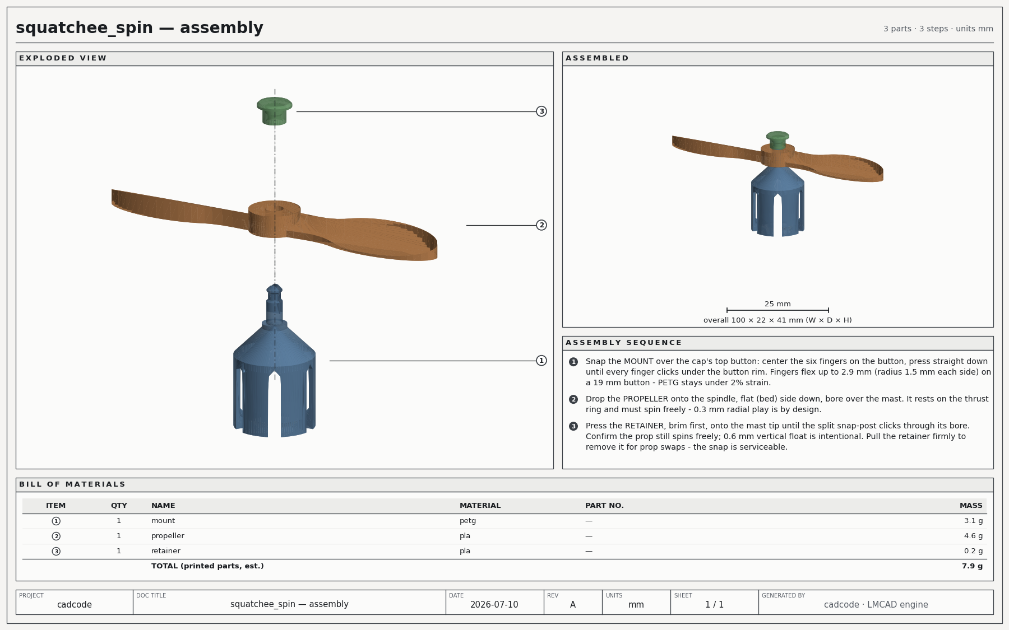Click 'TOTAL (printed parts, est.)' label
This screenshot has width=1009, height=630.
207,566
